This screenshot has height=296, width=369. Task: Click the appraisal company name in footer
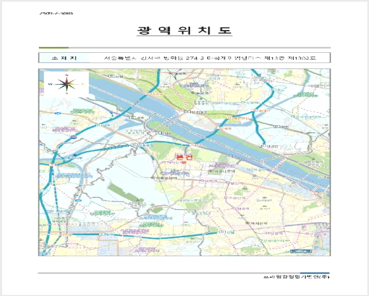(x=296, y=277)
